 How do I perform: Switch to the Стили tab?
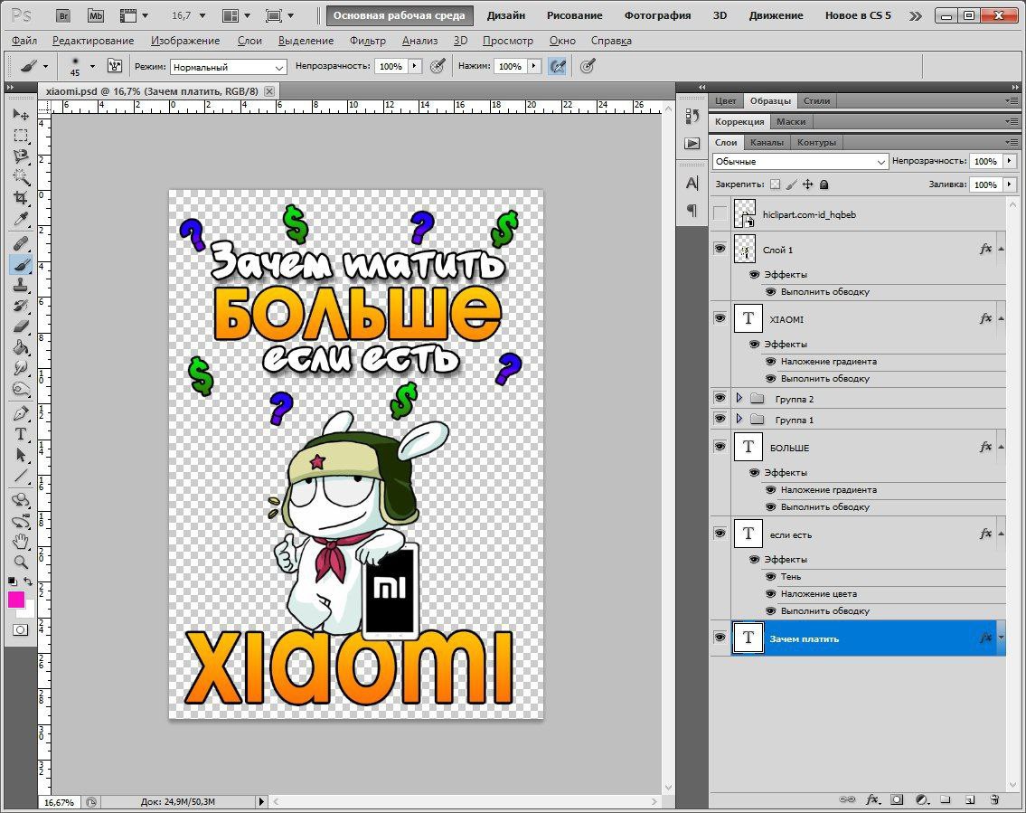tap(816, 100)
